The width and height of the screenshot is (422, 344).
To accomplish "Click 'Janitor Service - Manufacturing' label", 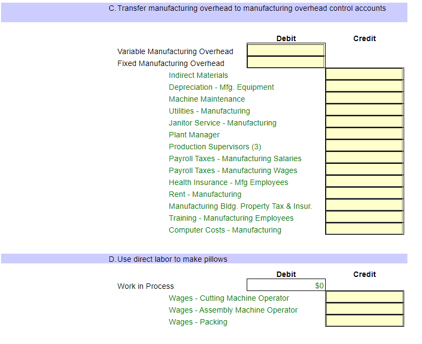I will [222, 123].
